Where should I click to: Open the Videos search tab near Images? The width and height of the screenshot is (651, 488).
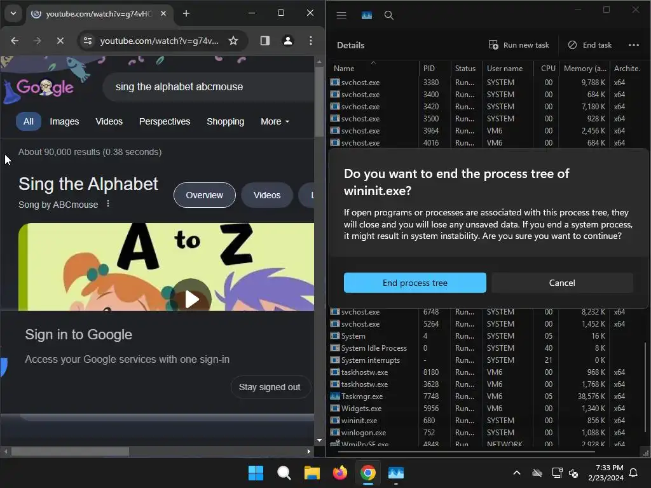tap(109, 121)
